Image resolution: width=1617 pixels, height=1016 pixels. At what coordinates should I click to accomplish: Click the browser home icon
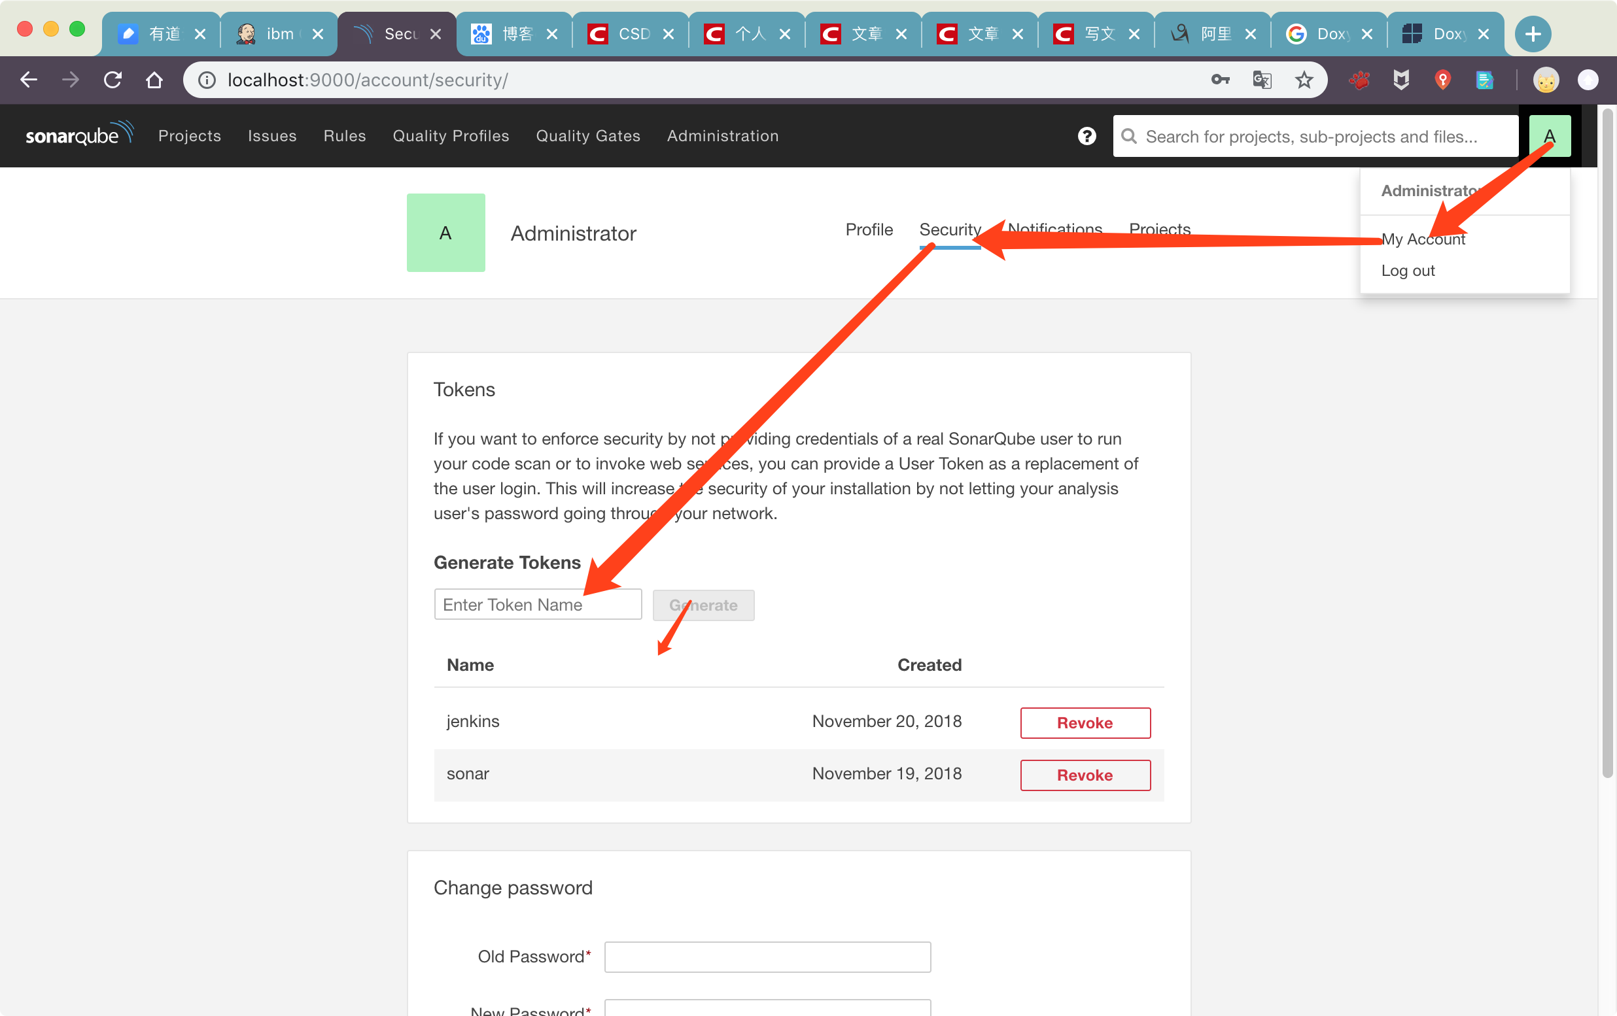(154, 80)
